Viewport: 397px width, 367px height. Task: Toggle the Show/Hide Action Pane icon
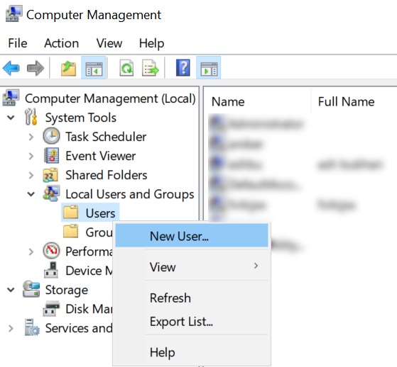click(209, 68)
